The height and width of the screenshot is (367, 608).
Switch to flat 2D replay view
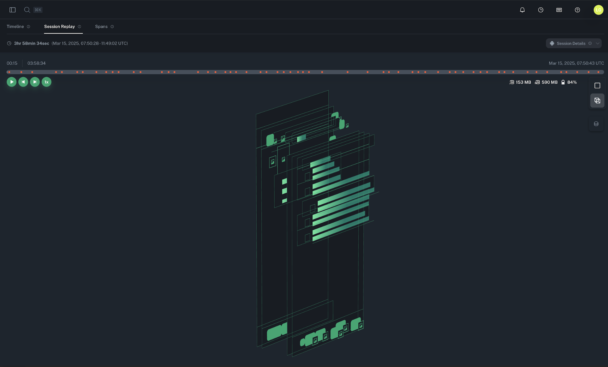pyautogui.click(x=597, y=85)
